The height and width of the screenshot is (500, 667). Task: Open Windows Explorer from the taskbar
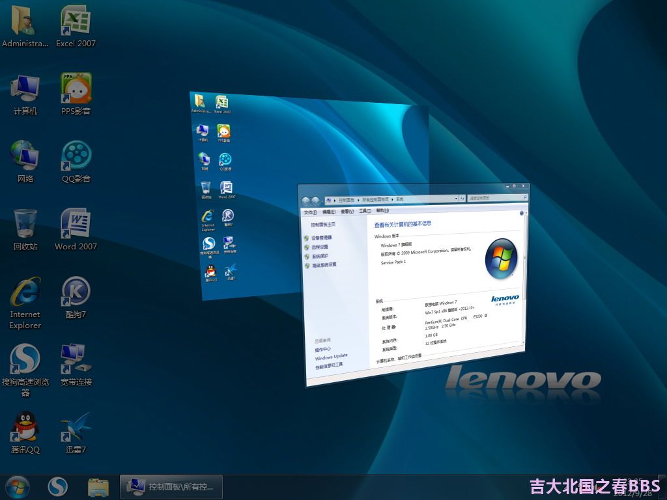98,487
